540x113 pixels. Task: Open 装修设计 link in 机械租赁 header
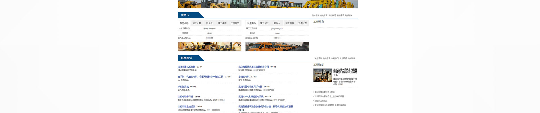point(318,58)
